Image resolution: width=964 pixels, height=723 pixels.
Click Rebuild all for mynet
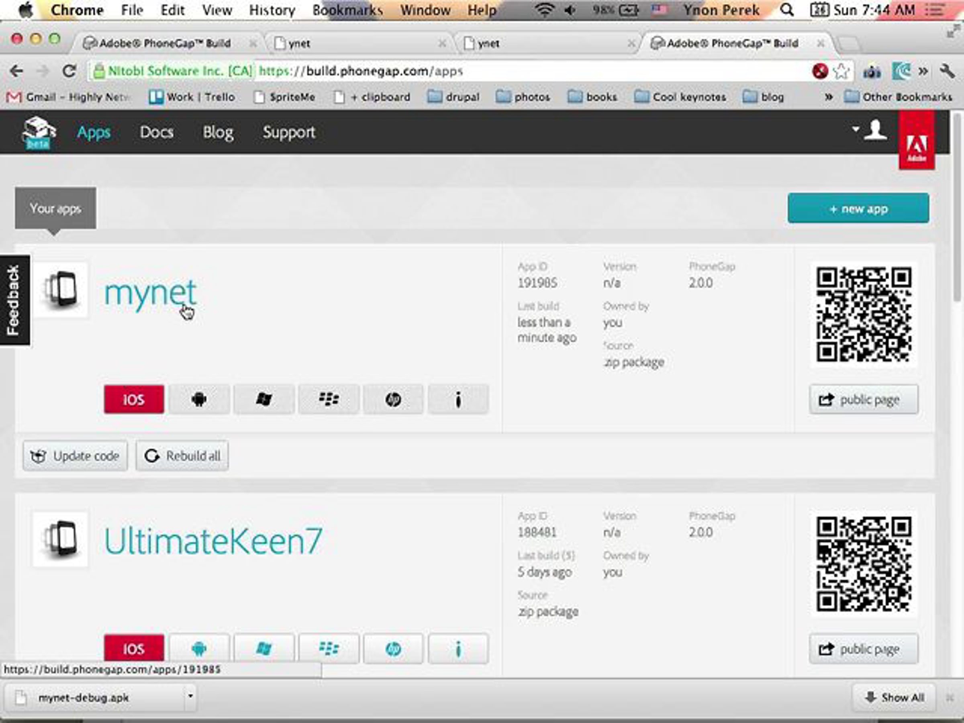[182, 456]
